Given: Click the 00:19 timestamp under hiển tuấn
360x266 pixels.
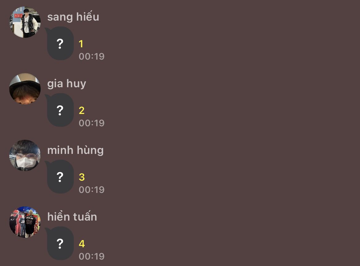Looking at the screenshot, I should click(92, 256).
